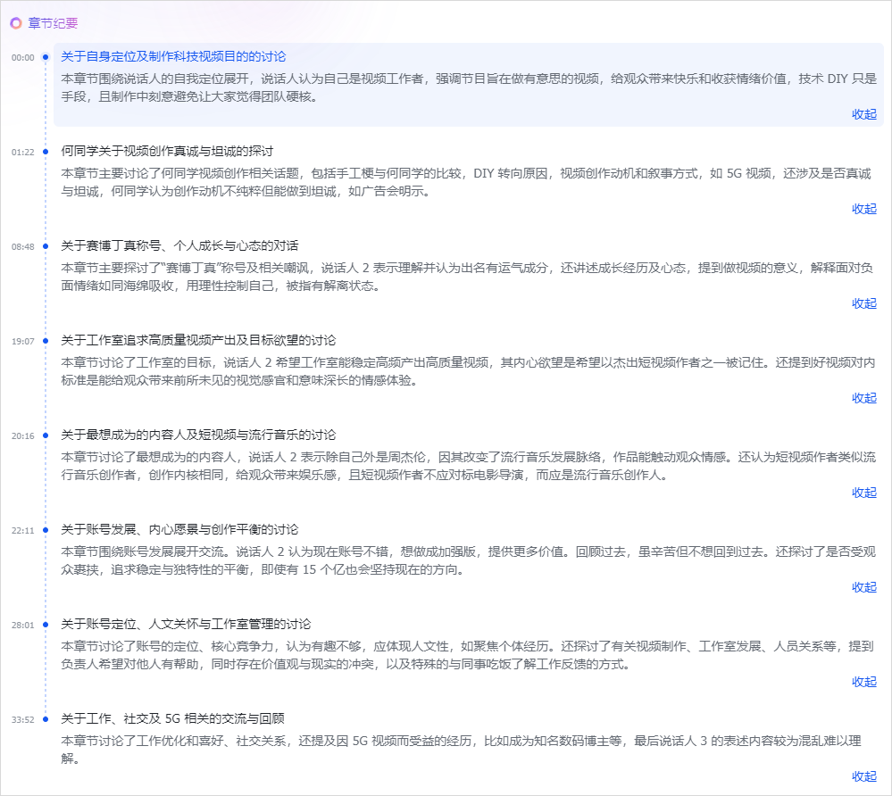This screenshot has width=892, height=796.
Task: Open chapter title 关于自身定位及制作科技视频目的的讨论
Action: pos(173,56)
